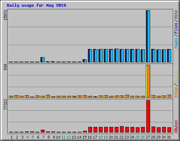Click day 1 on the x-axis
The height and width of the screenshot is (141, 180).
coord(12,137)
